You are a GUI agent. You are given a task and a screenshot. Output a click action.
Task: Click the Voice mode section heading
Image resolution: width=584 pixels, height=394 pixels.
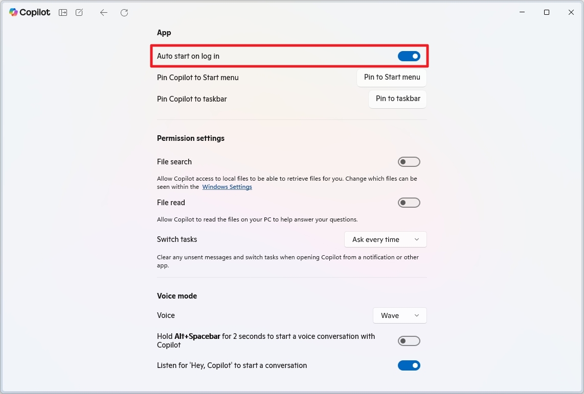(x=177, y=296)
